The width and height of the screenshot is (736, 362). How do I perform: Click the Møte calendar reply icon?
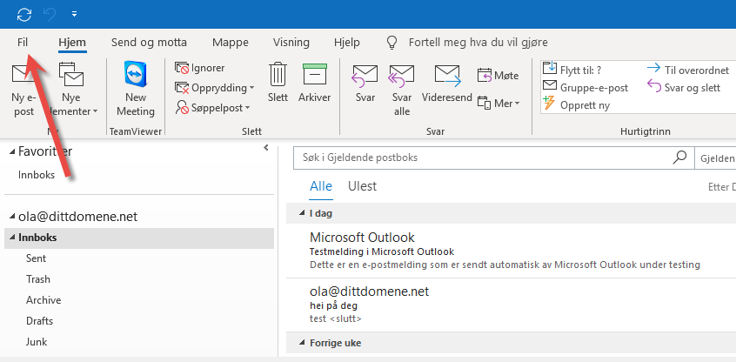pos(484,75)
